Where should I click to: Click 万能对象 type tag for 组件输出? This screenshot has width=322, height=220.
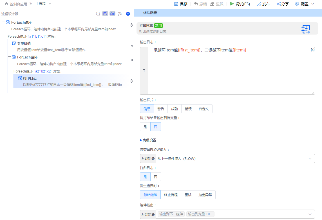[x=148, y=214]
